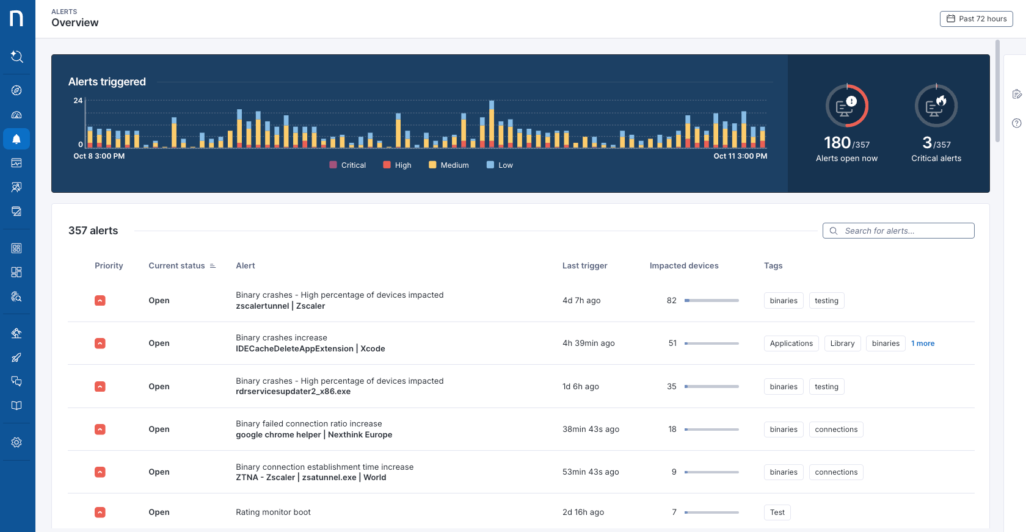Click the 'connections' tag on google chrome helper row
This screenshot has height=532, width=1026.
pyautogui.click(x=835, y=430)
